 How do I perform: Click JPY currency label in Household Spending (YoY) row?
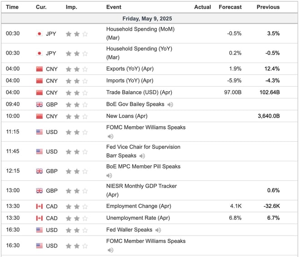[x=51, y=53]
